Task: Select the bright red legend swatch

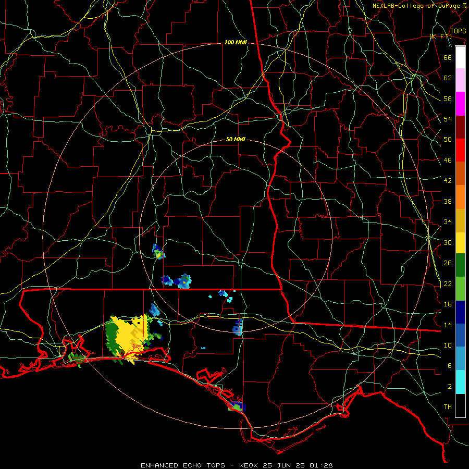Action: 460,150
